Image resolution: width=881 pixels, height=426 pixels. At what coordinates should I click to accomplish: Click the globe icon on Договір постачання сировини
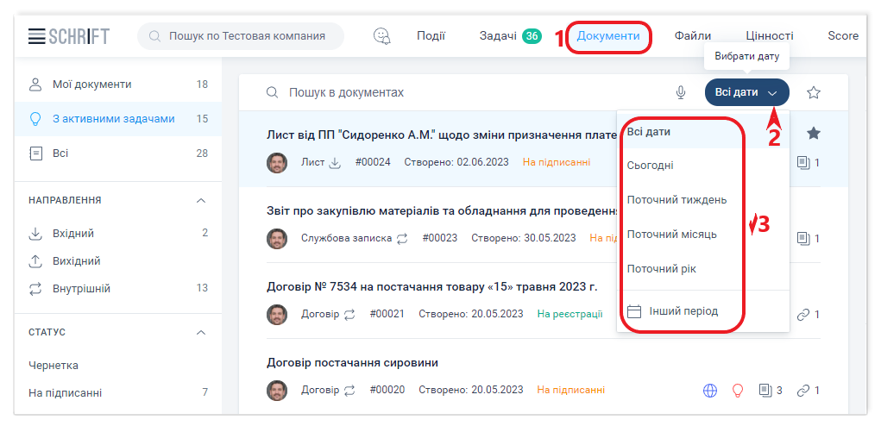click(710, 391)
